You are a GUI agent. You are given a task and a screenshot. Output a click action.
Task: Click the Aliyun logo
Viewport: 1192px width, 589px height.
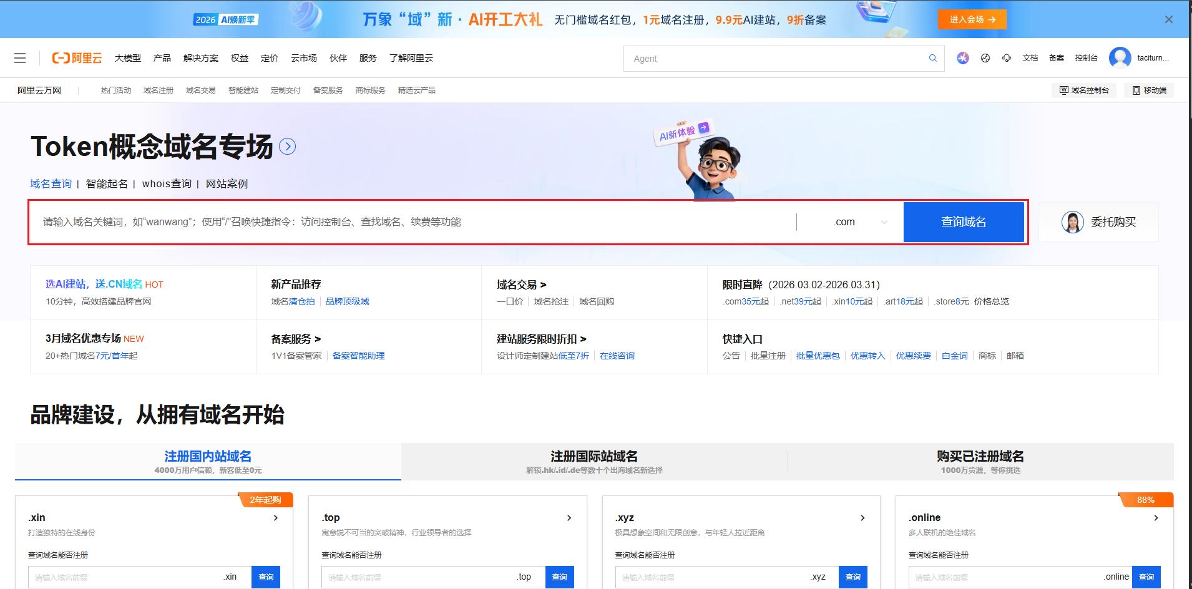coord(77,58)
